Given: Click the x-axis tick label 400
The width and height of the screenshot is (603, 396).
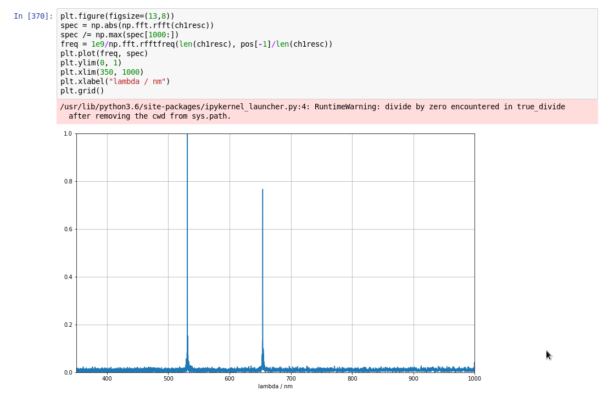Looking at the screenshot, I should click(x=107, y=379).
